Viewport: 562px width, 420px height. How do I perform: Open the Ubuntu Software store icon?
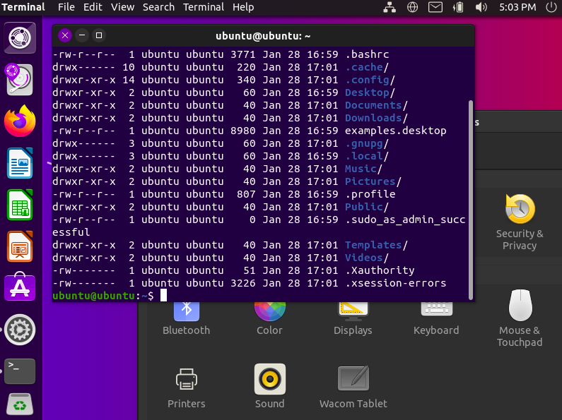coord(20,287)
